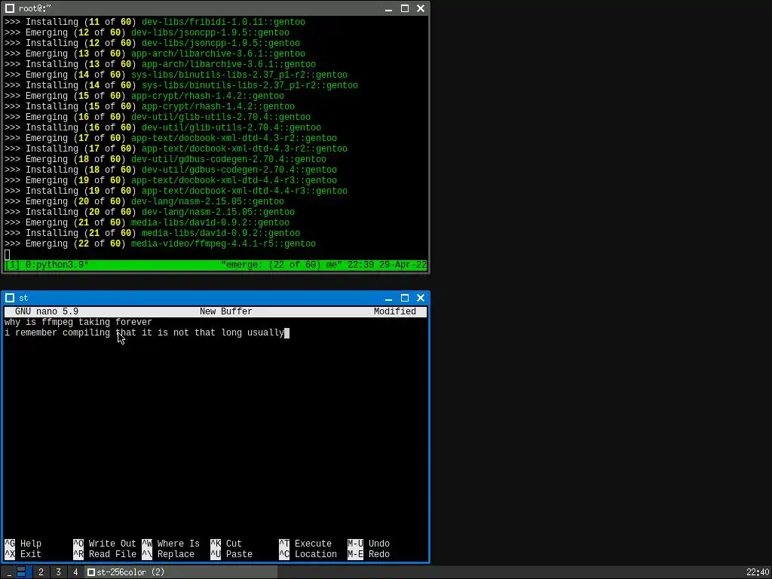772x579 pixels.
Task: Maximize the root@:~ terminal window
Action: [x=405, y=8]
